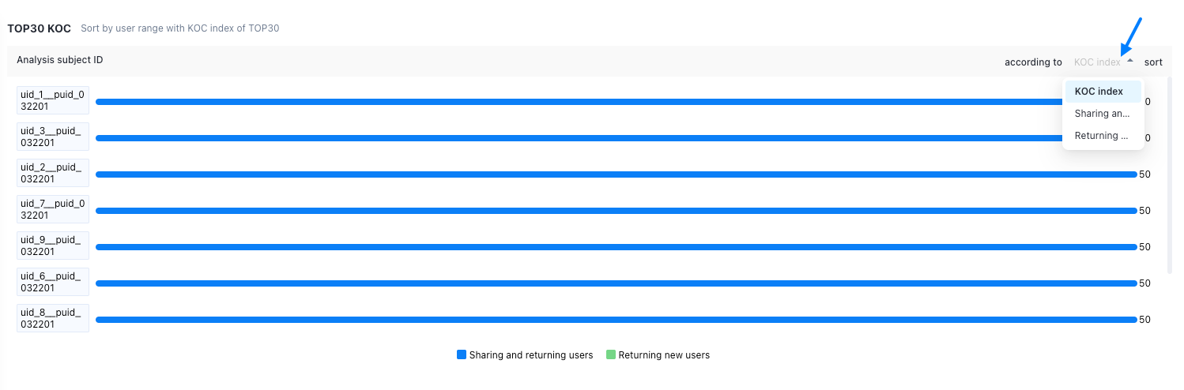The width and height of the screenshot is (1184, 390).
Task: Click the bar for uid_2__puid_032201
Action: [x=617, y=174]
